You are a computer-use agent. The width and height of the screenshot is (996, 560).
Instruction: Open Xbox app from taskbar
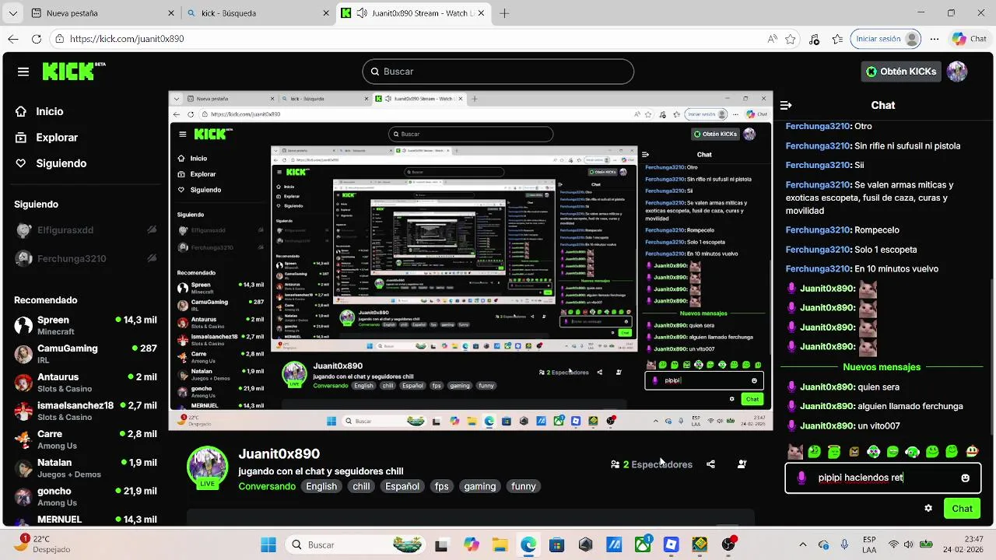tap(643, 544)
